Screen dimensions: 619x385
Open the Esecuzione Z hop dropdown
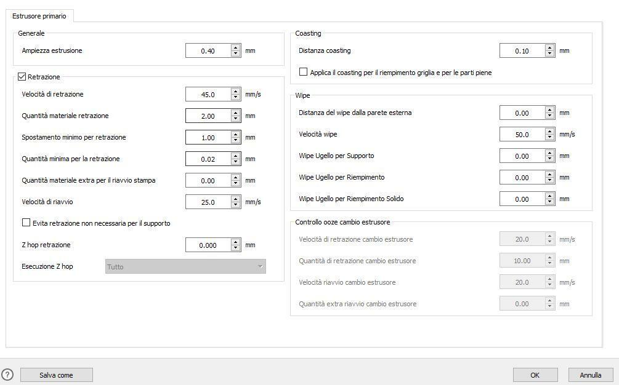tap(185, 266)
